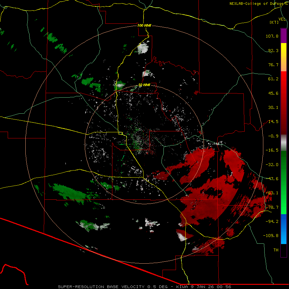Image resolution: width=289 pixels, height=289 pixels.
Task: Select the -16.5 scale value
Action: (x=272, y=150)
